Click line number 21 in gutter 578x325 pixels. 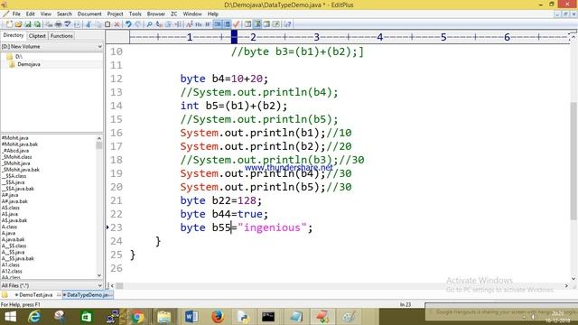click(x=117, y=200)
